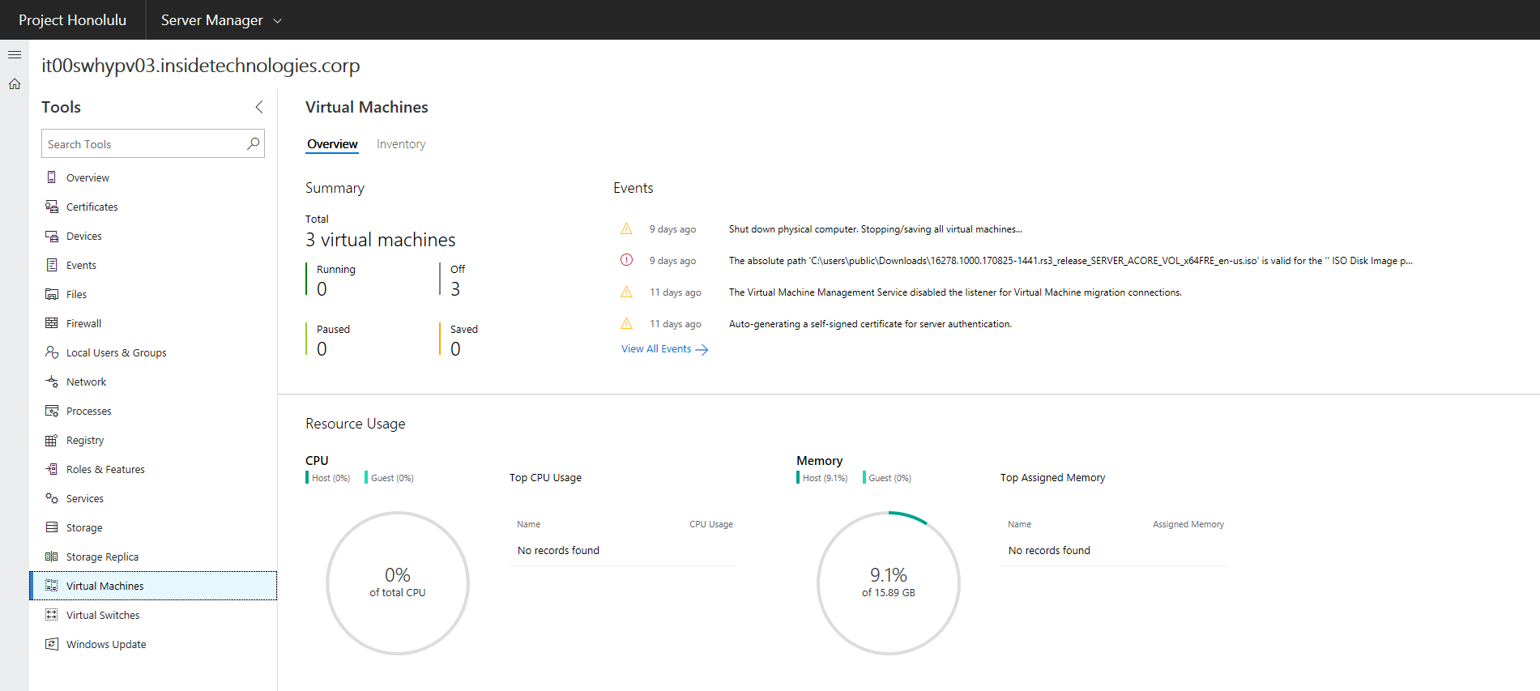
Task: Open the Certificates tool icon
Action: [52, 207]
